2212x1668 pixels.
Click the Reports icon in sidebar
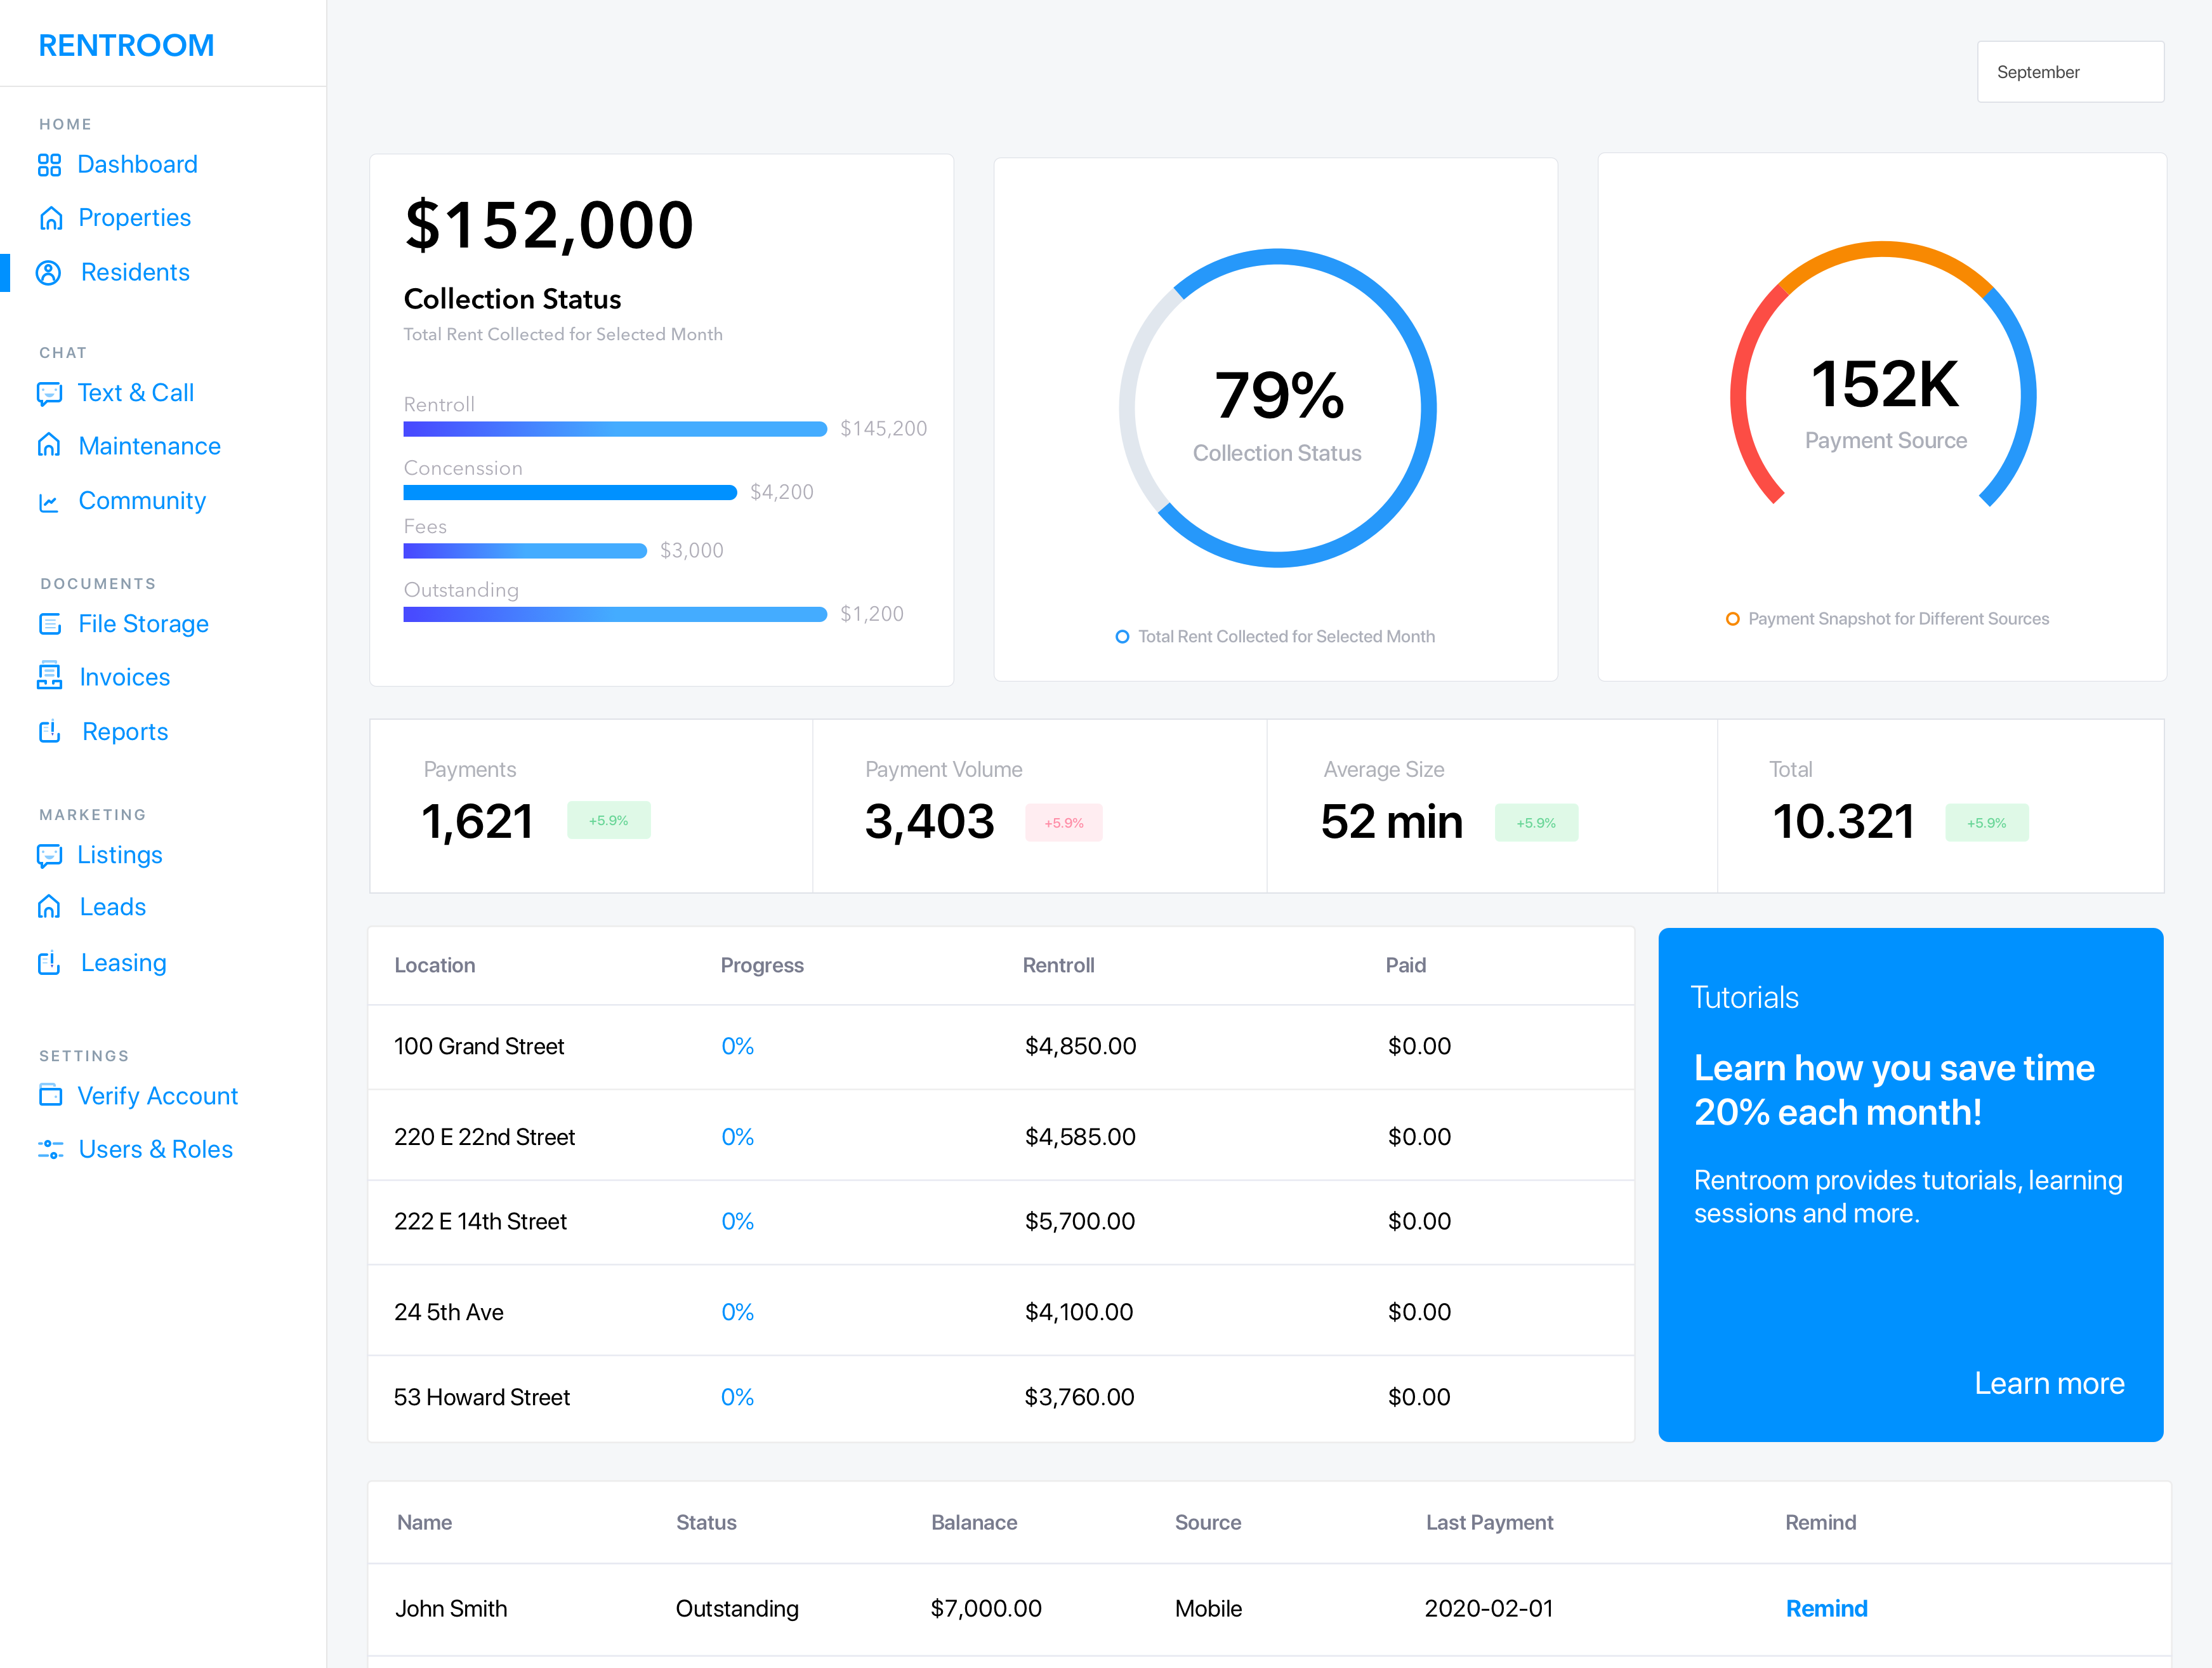(49, 732)
